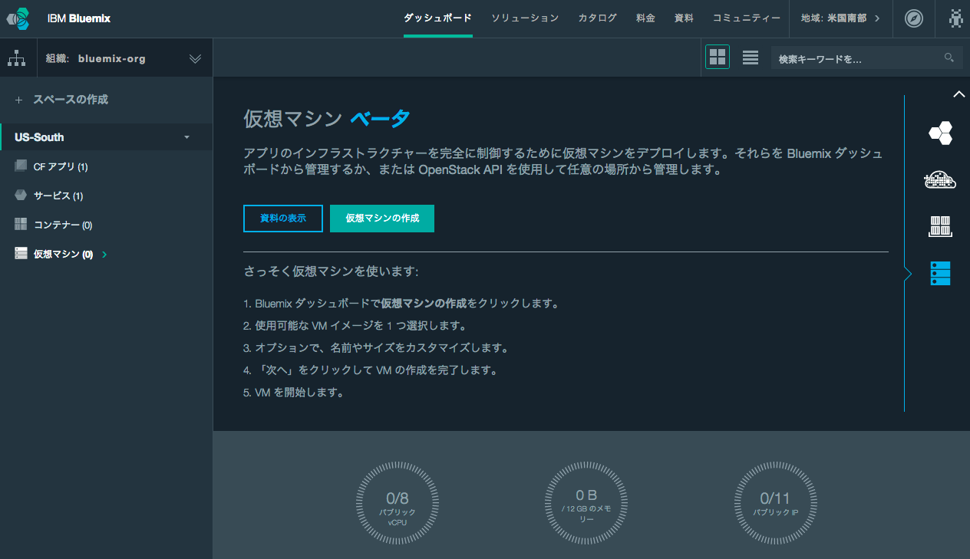Click the 資料の表示 button

tap(283, 219)
